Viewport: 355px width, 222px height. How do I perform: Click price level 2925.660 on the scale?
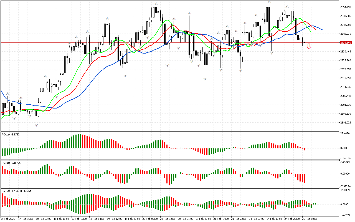pos(346,60)
